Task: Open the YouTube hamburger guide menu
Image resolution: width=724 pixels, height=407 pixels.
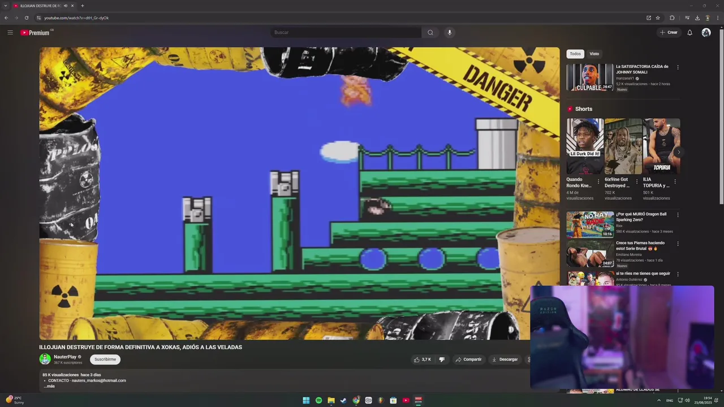Action: coord(10,32)
